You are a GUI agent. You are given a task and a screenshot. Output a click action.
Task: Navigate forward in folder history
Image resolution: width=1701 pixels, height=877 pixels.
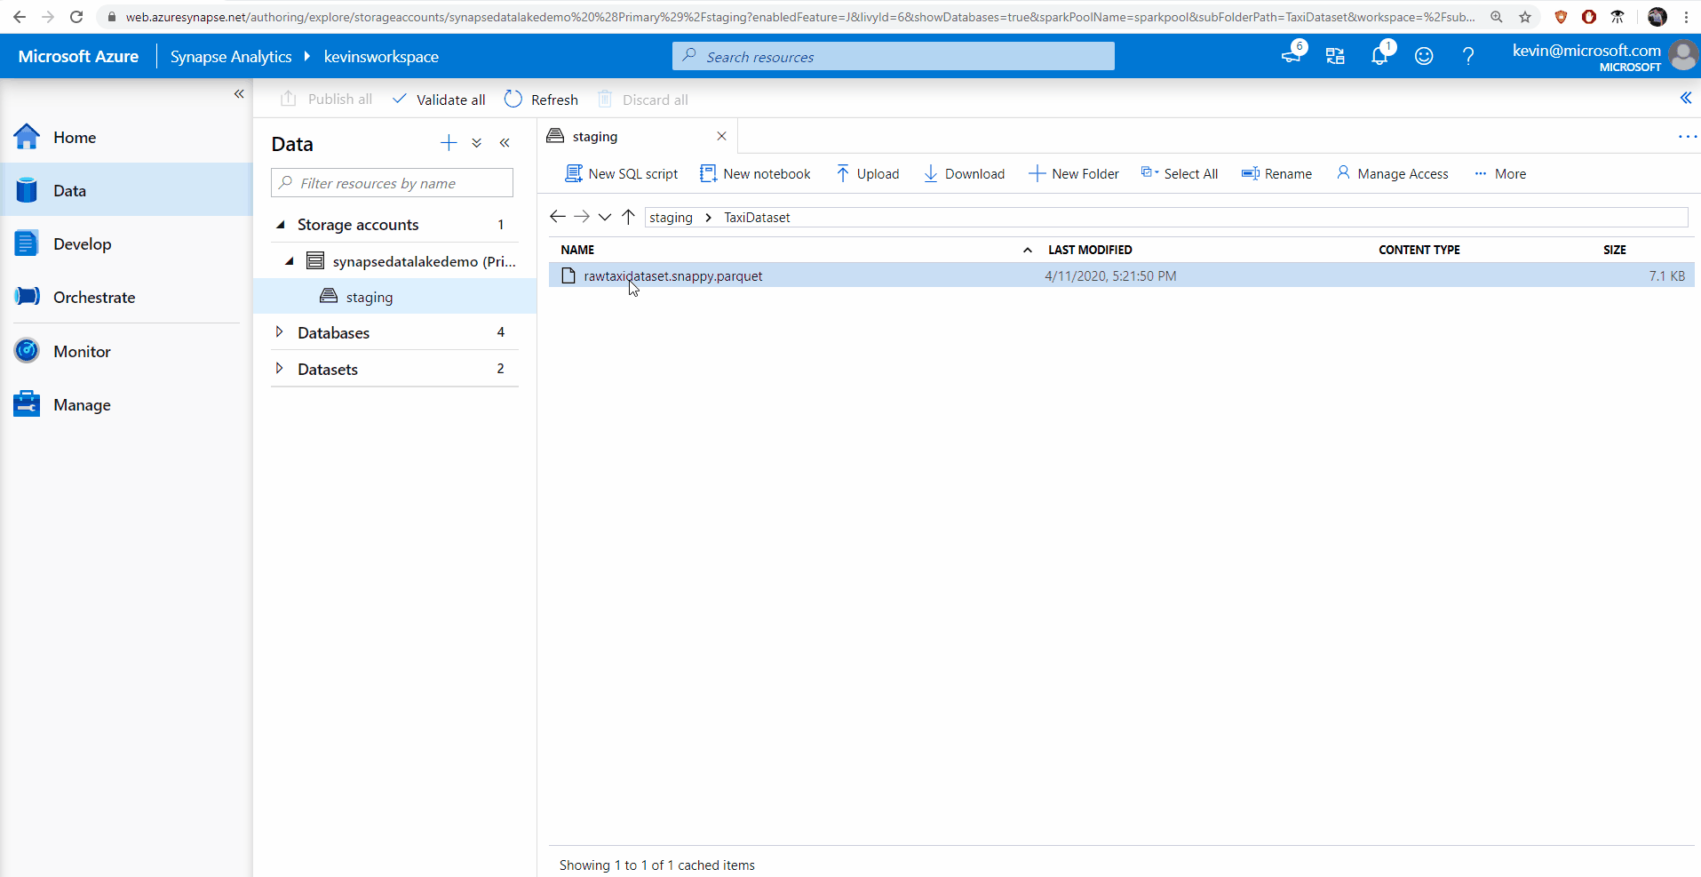tap(582, 217)
